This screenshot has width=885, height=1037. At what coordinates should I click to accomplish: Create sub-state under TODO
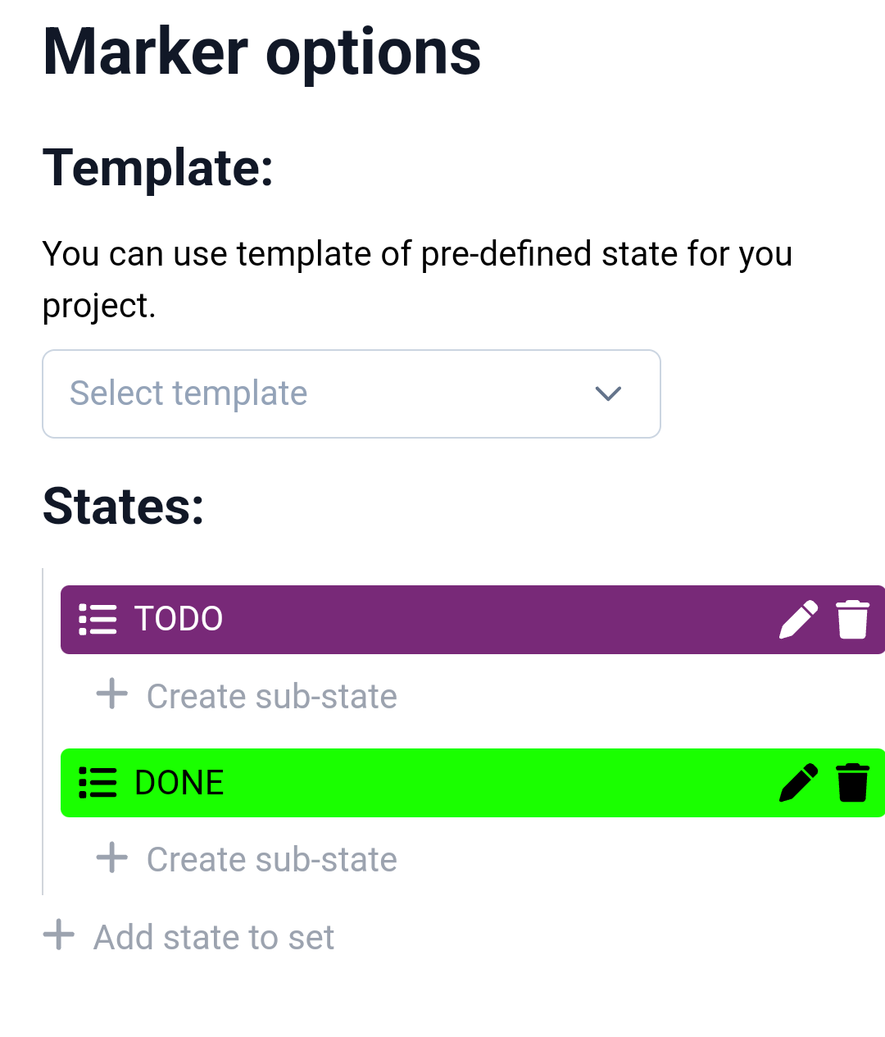pyautogui.click(x=247, y=696)
